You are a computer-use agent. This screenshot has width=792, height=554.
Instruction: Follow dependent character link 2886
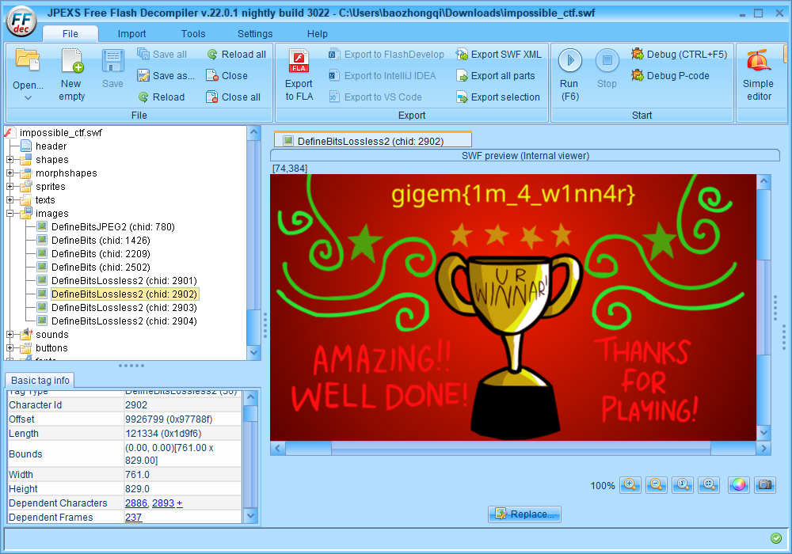click(x=136, y=503)
